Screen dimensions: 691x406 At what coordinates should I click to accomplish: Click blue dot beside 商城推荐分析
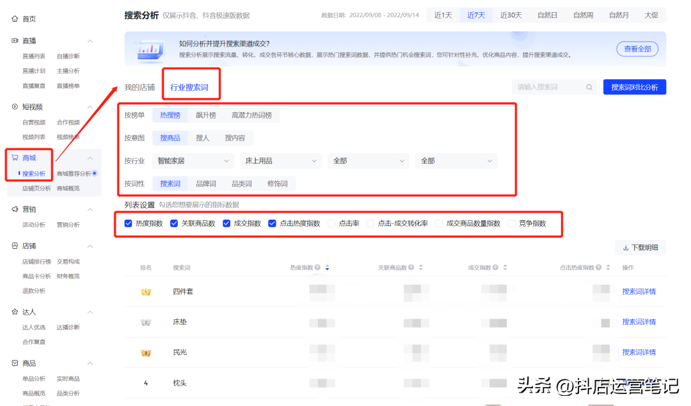[95, 173]
